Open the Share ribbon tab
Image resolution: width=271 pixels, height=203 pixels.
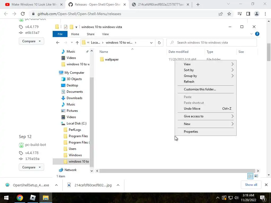click(91, 34)
